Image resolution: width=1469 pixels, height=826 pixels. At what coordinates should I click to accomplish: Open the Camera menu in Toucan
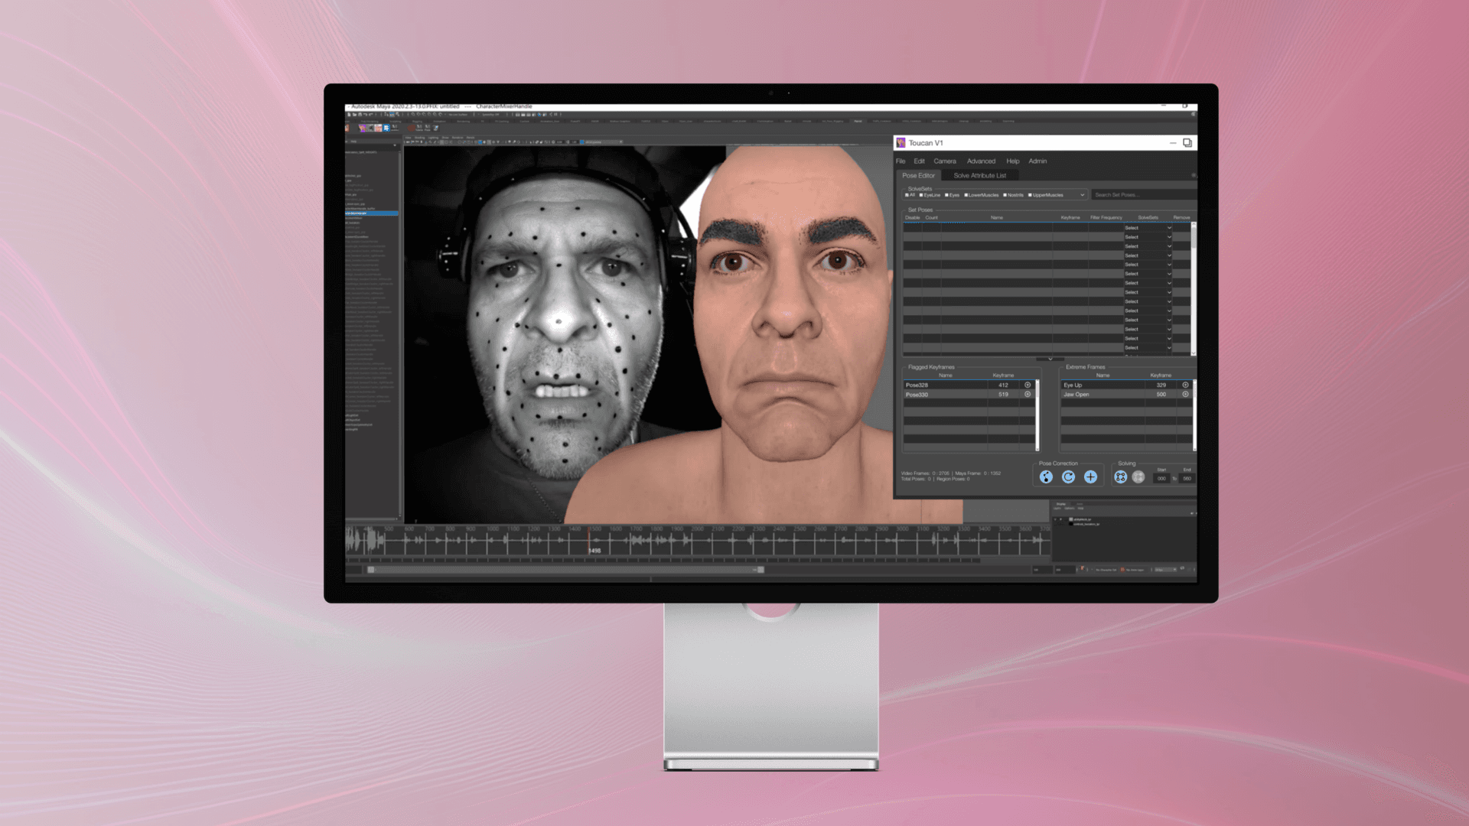(x=944, y=161)
